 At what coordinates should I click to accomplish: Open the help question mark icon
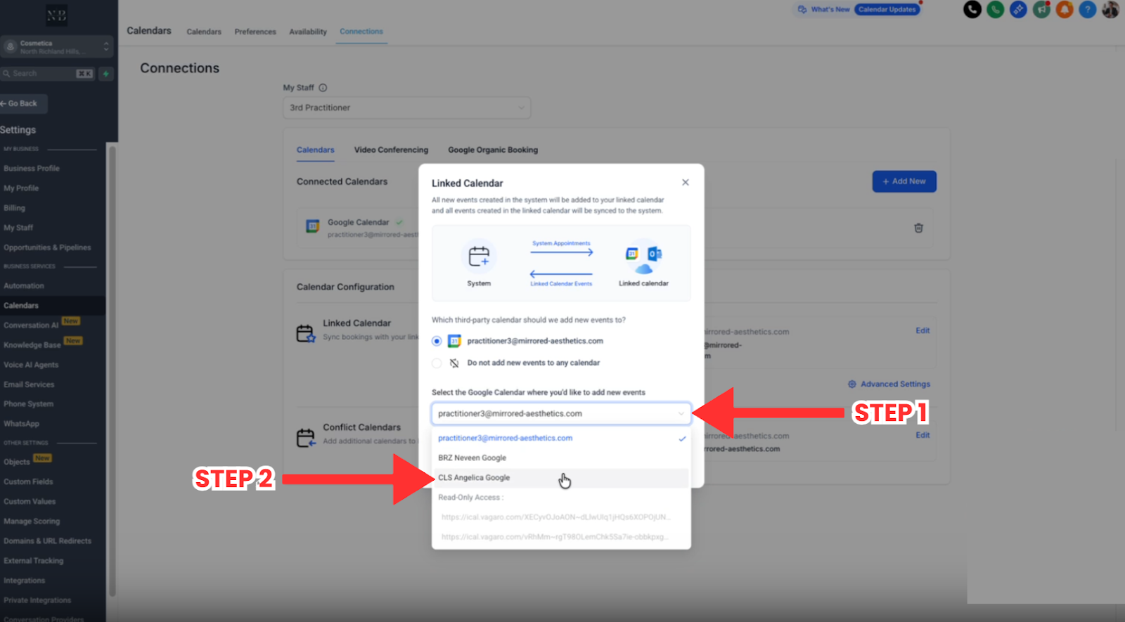(x=1088, y=9)
